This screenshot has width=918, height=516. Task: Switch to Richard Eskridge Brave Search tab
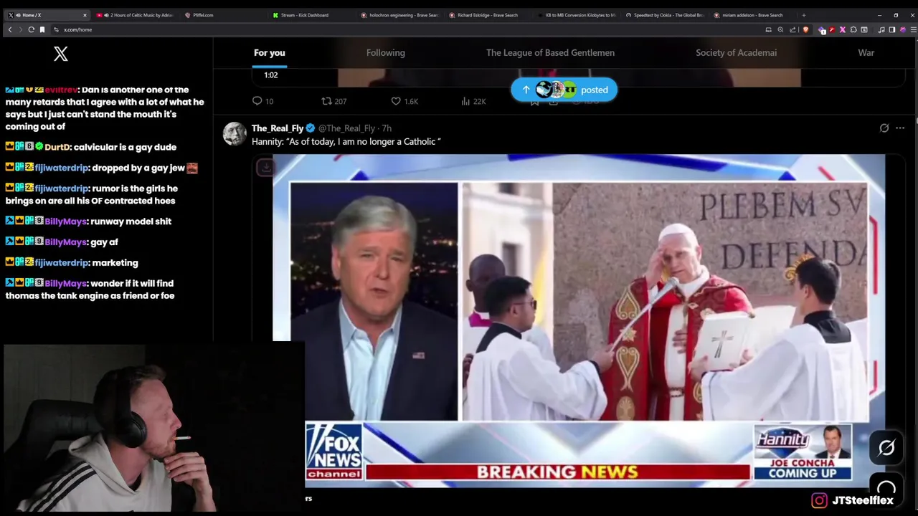pyautogui.click(x=488, y=15)
